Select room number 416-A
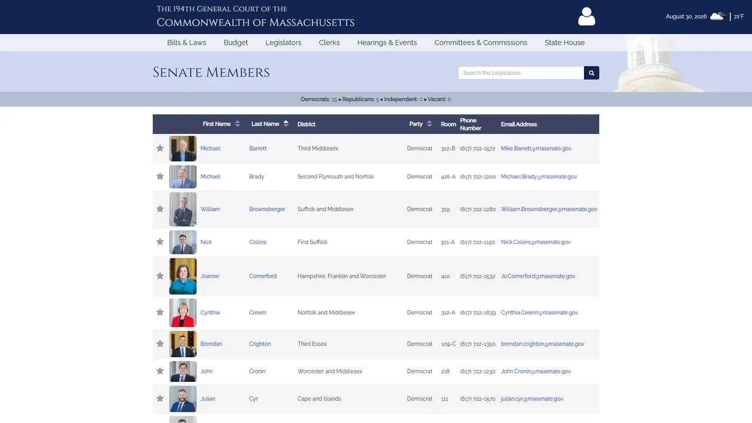 pyautogui.click(x=448, y=177)
